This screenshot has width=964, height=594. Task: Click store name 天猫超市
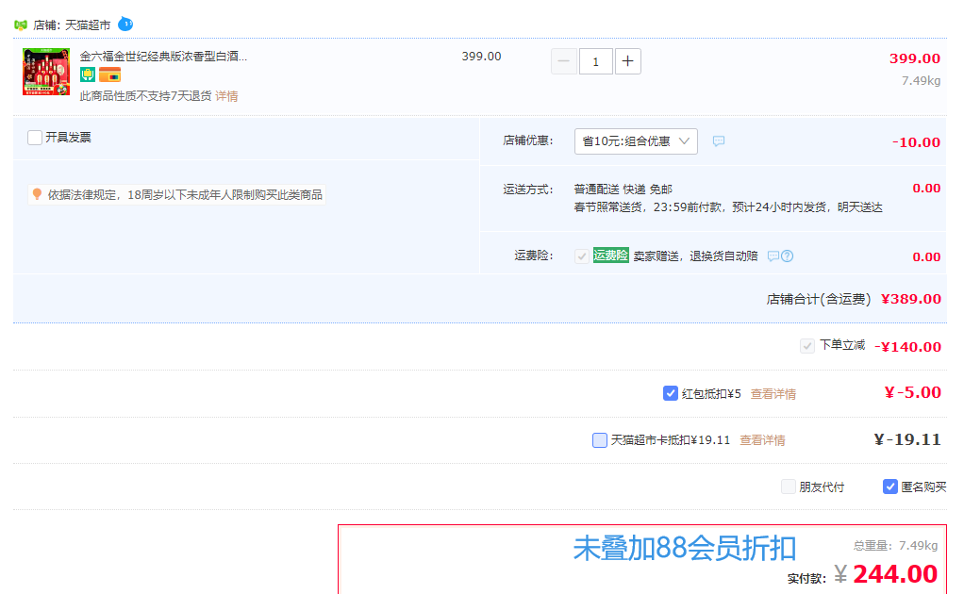tap(88, 25)
